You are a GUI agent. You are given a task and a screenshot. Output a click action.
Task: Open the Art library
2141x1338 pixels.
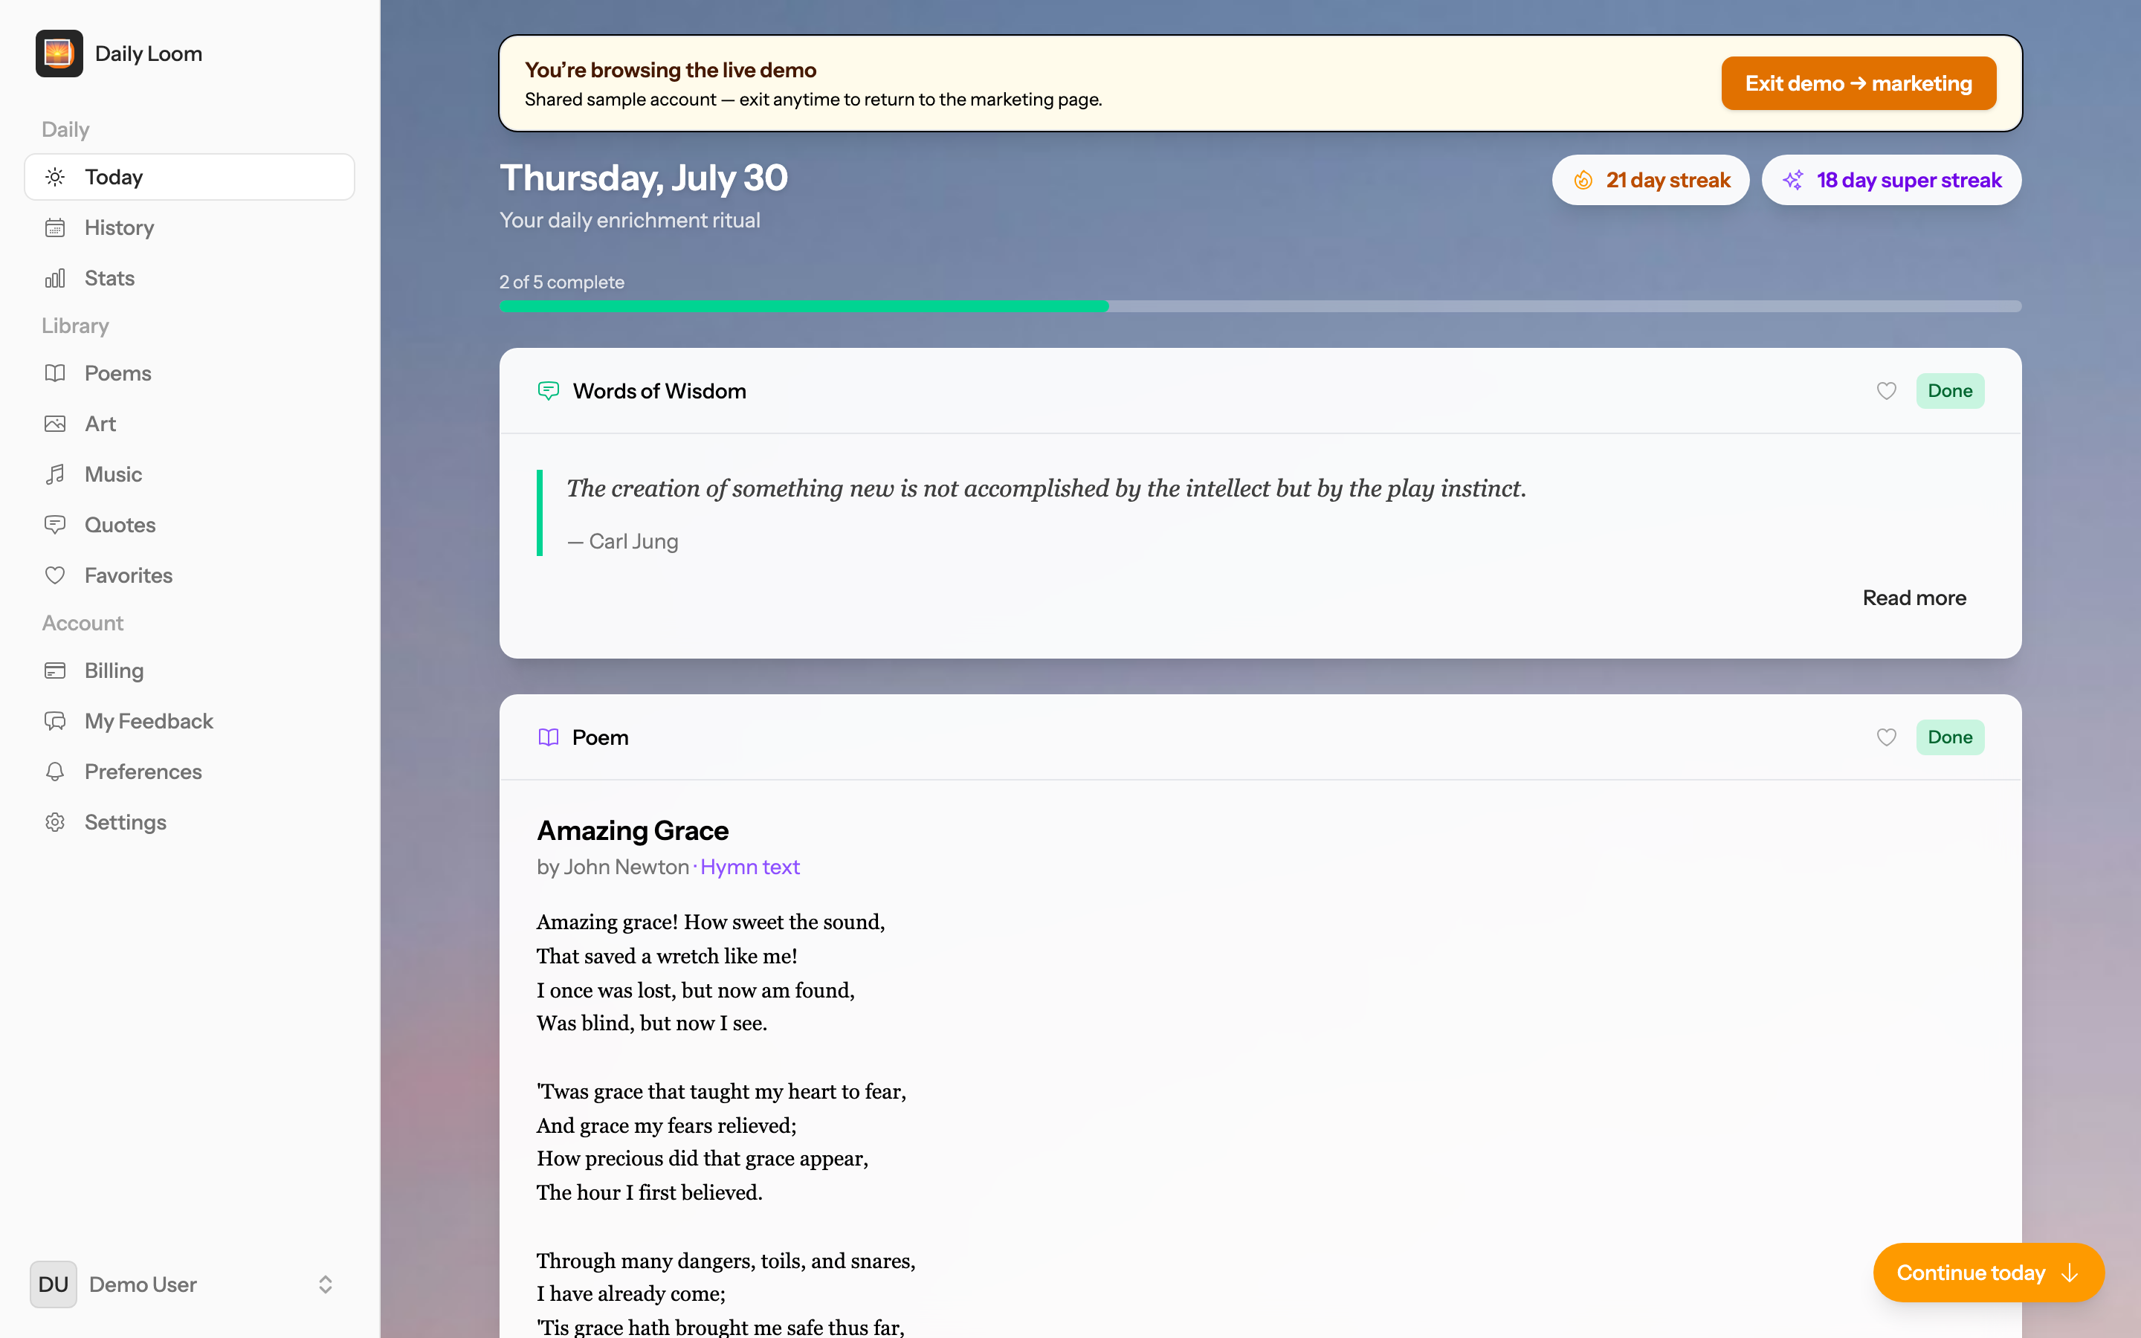tap(190, 424)
